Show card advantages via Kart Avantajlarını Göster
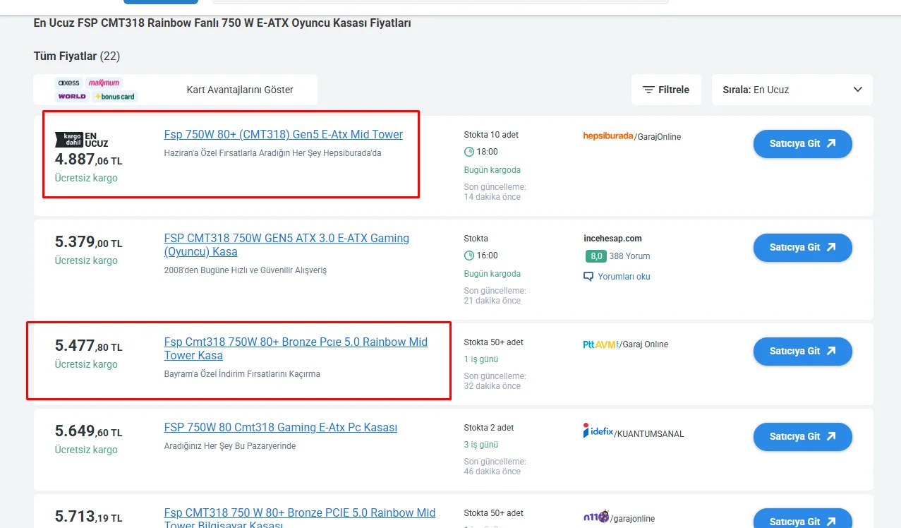Viewport: 901px width, 528px height. pos(240,90)
